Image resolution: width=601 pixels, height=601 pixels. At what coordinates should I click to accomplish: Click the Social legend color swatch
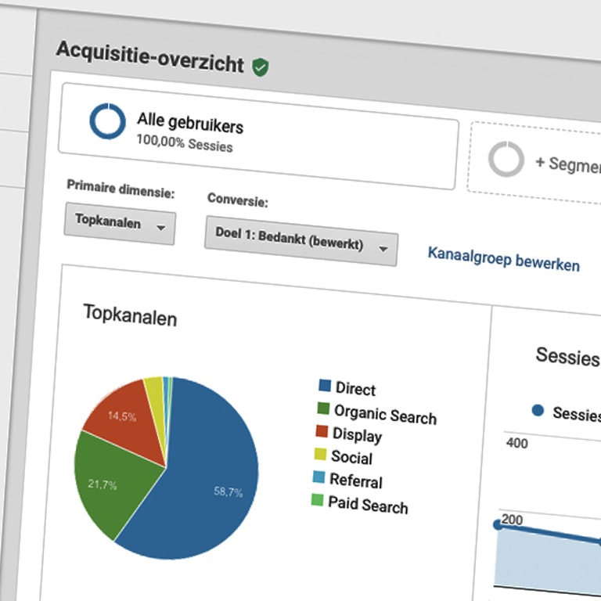coord(320,454)
